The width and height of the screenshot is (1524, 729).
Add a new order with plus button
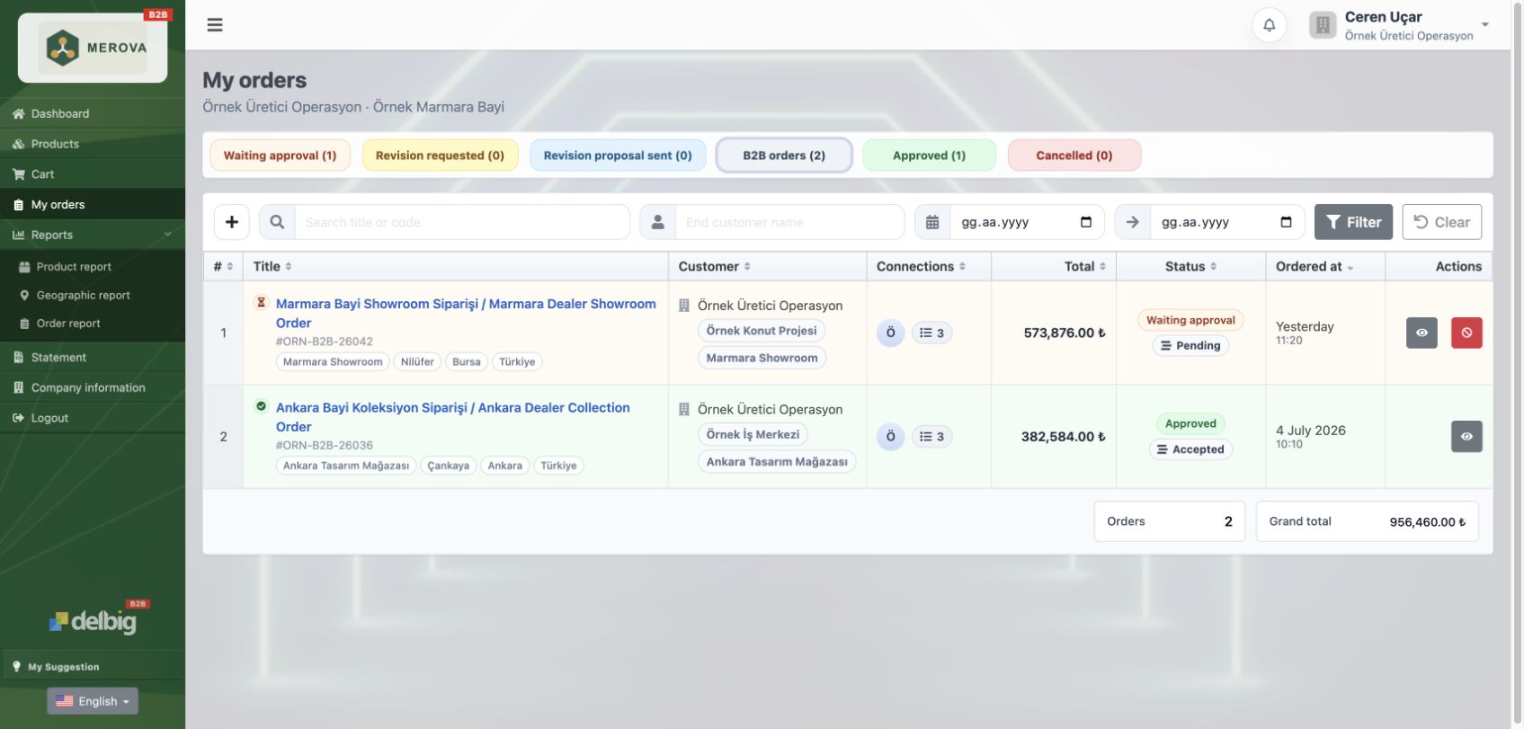(x=232, y=222)
